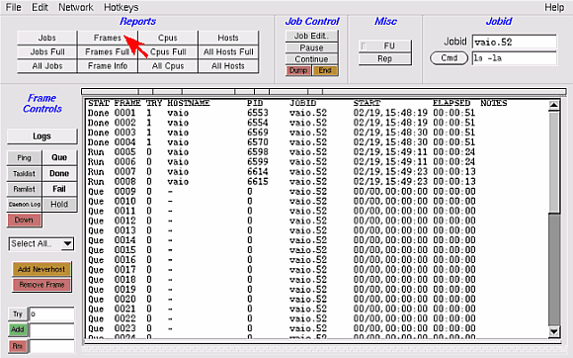573x358 pixels.
Task: Click the red Dump button
Action: (x=298, y=70)
